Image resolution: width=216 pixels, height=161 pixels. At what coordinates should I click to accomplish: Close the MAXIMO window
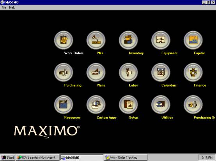[x=213, y=2]
